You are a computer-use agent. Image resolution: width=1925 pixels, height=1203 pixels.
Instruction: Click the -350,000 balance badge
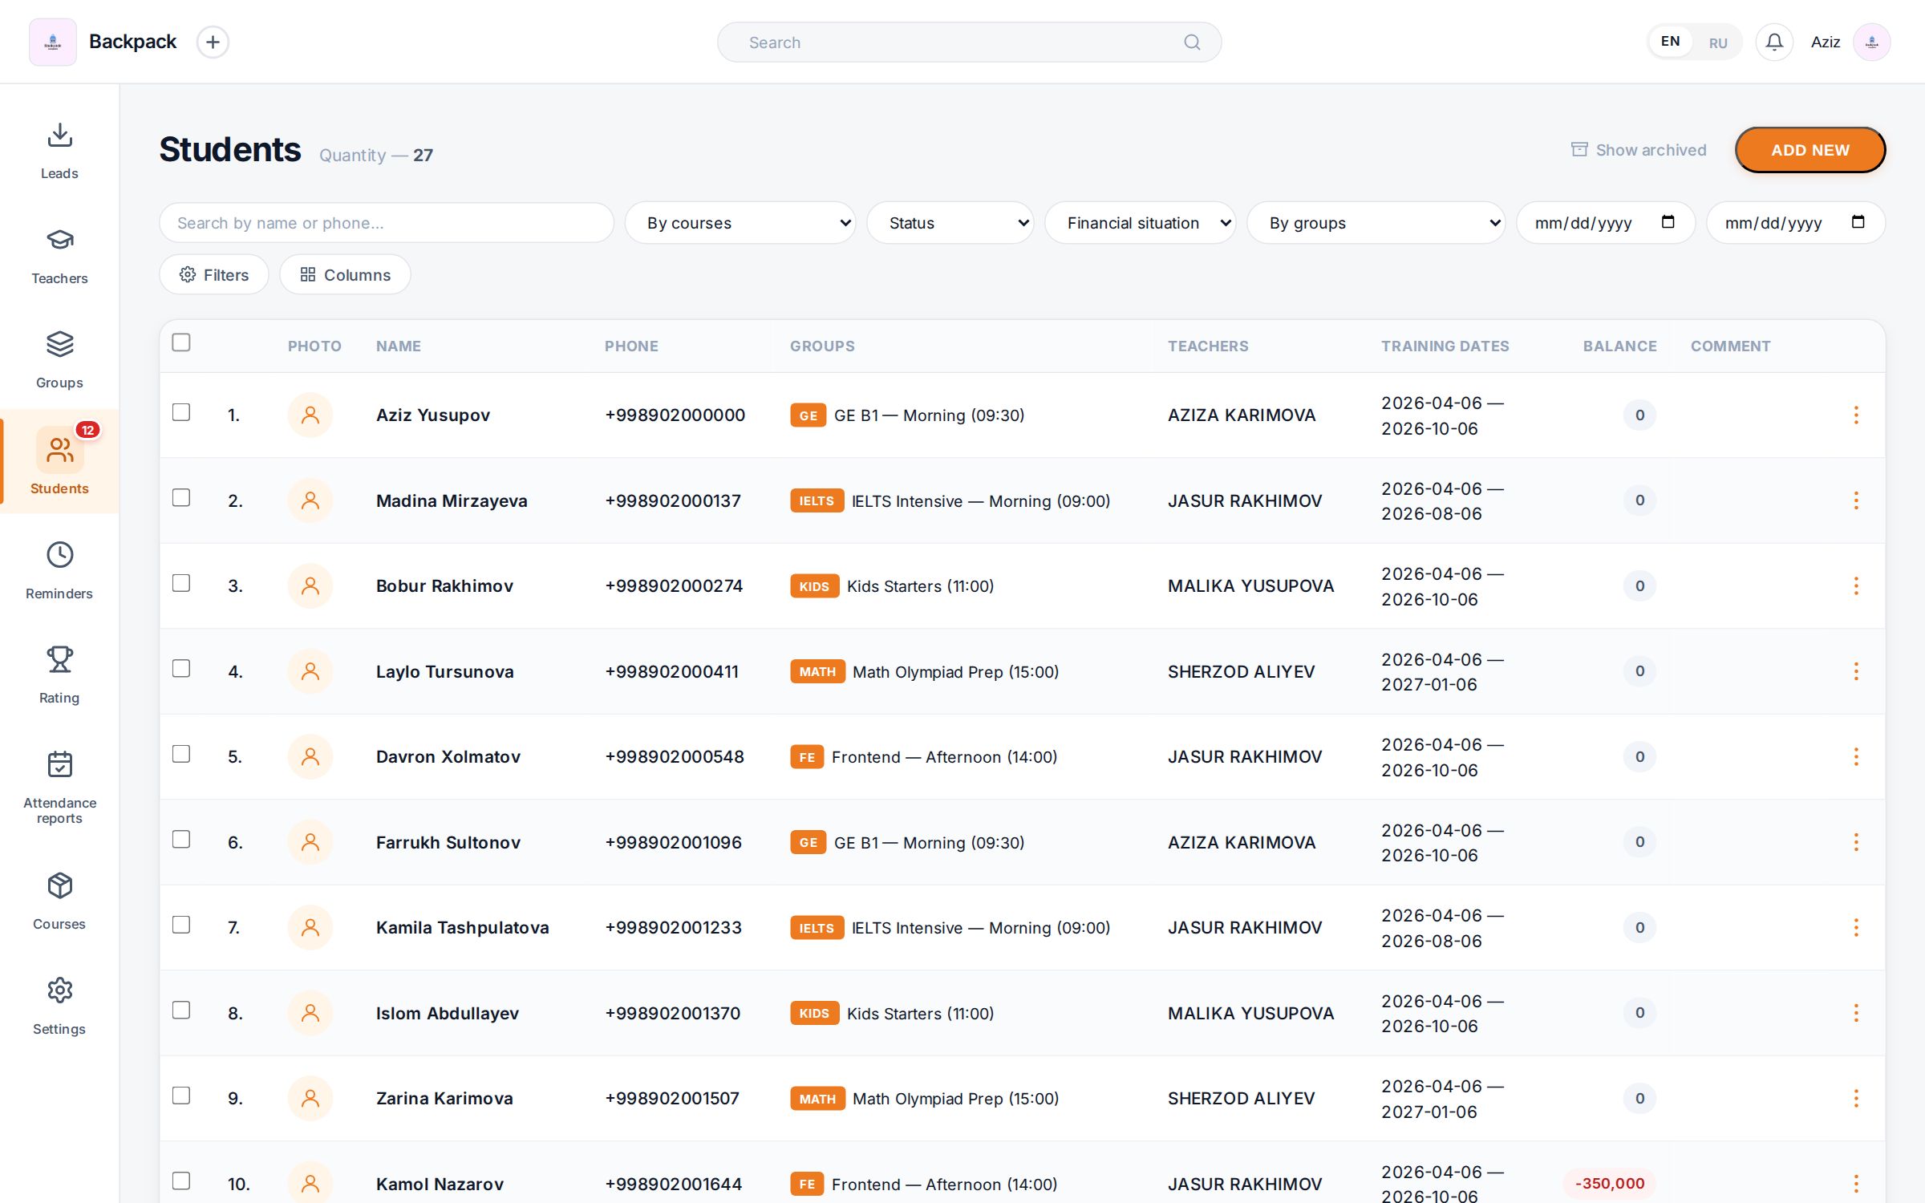pos(1610,1183)
